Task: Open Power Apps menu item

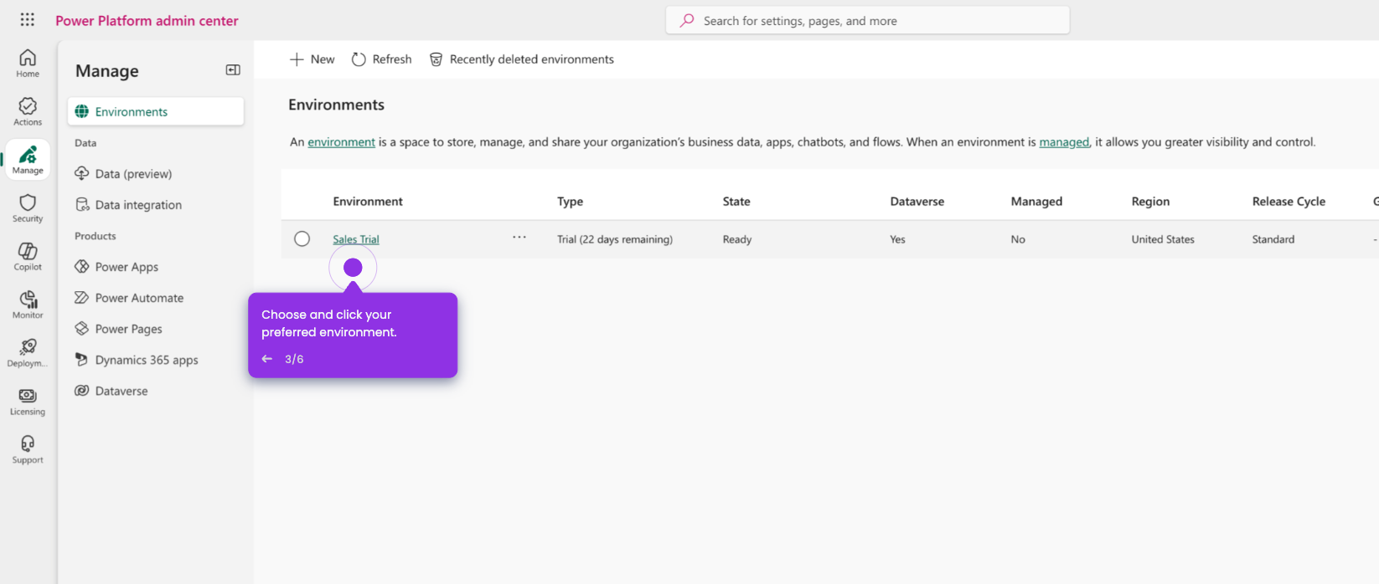Action: (x=156, y=266)
